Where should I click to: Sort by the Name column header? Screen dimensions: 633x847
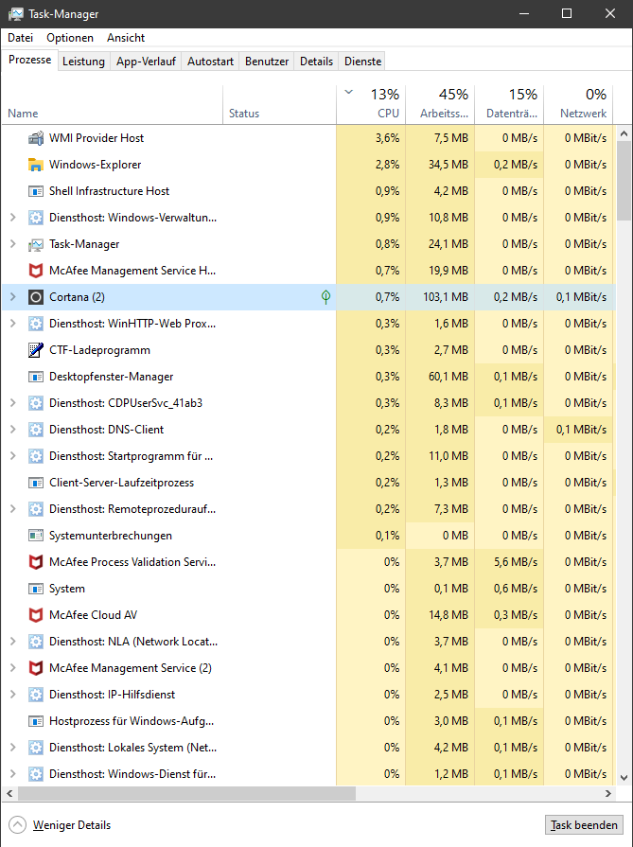113,104
